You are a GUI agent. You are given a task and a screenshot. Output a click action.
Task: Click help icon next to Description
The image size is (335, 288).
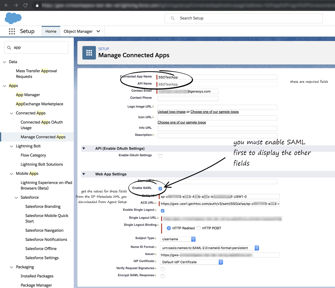[153, 135]
